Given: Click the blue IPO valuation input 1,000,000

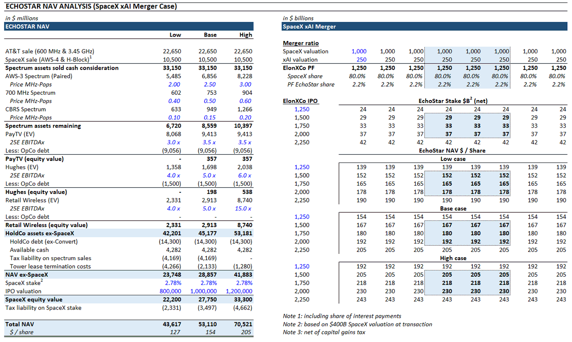Looking at the screenshot, I should (x=204, y=291).
